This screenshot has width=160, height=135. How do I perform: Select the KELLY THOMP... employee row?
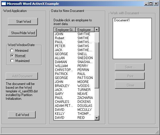pyautogui.click(x=74, y=113)
